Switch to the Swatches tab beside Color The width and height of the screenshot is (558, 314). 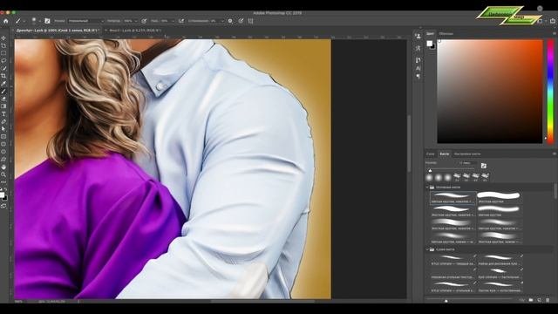coord(446,33)
